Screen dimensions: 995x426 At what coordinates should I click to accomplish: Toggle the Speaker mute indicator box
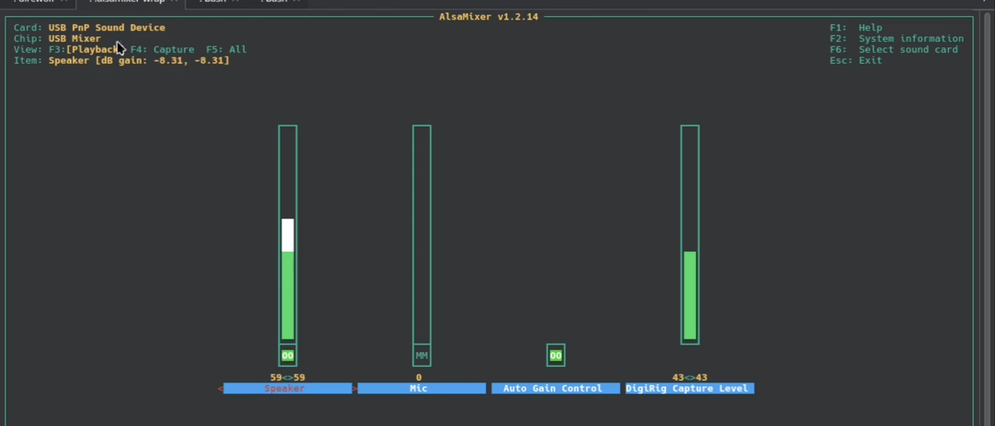click(x=287, y=355)
